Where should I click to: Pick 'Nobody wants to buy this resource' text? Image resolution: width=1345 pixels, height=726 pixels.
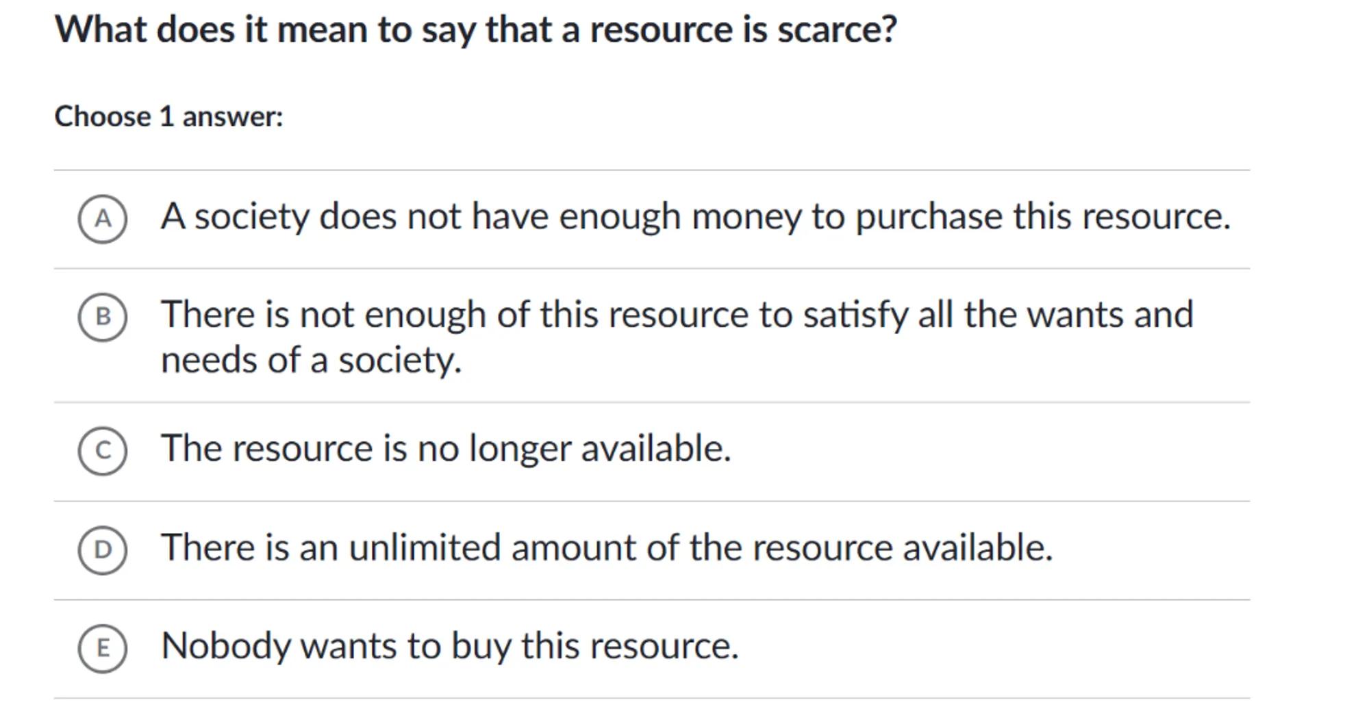(450, 646)
